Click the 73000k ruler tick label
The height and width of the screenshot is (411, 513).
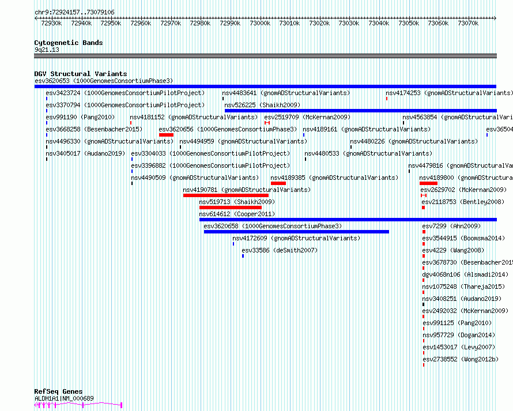point(260,23)
